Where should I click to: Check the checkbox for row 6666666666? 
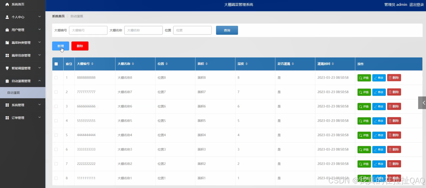click(x=56, y=106)
